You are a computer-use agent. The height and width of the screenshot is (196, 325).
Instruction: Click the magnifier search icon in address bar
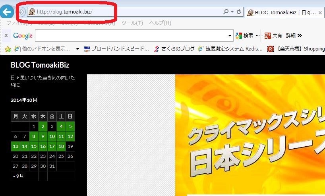tap(226, 12)
